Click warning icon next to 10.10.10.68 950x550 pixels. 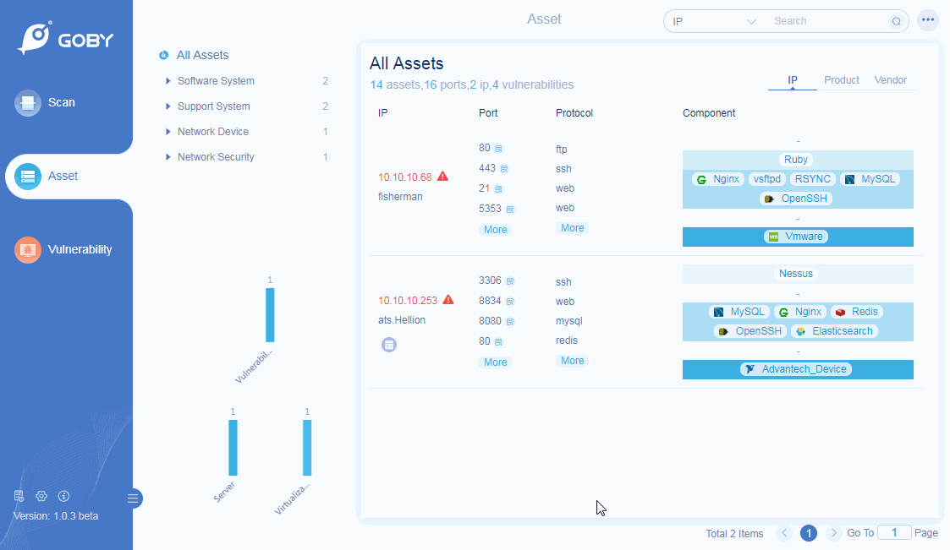click(442, 177)
